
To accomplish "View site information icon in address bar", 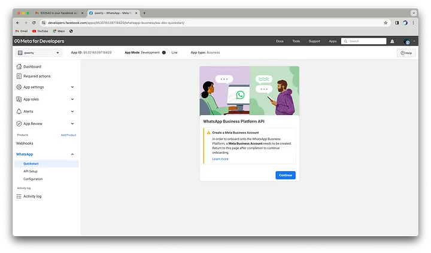I will tap(44, 23).
